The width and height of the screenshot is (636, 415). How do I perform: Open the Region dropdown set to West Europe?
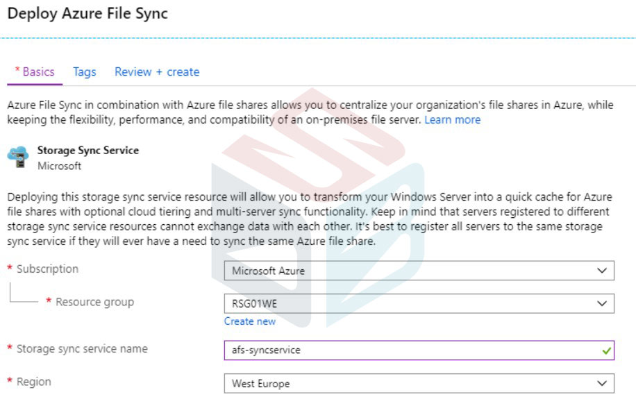419,383
